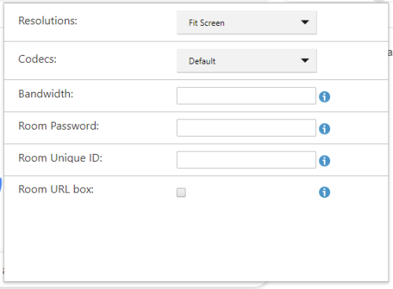Open the Codecs dropdown showing Default
393x289 pixels.
[x=247, y=60]
